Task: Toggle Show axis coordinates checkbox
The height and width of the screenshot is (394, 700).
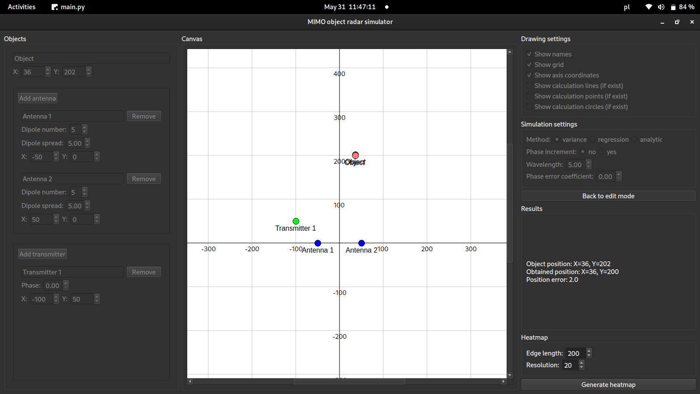Action: coord(529,75)
